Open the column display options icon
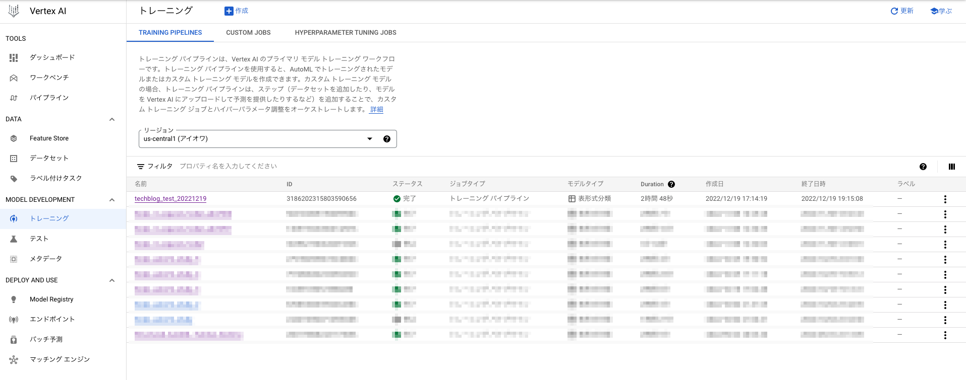This screenshot has height=380, width=966. click(951, 167)
